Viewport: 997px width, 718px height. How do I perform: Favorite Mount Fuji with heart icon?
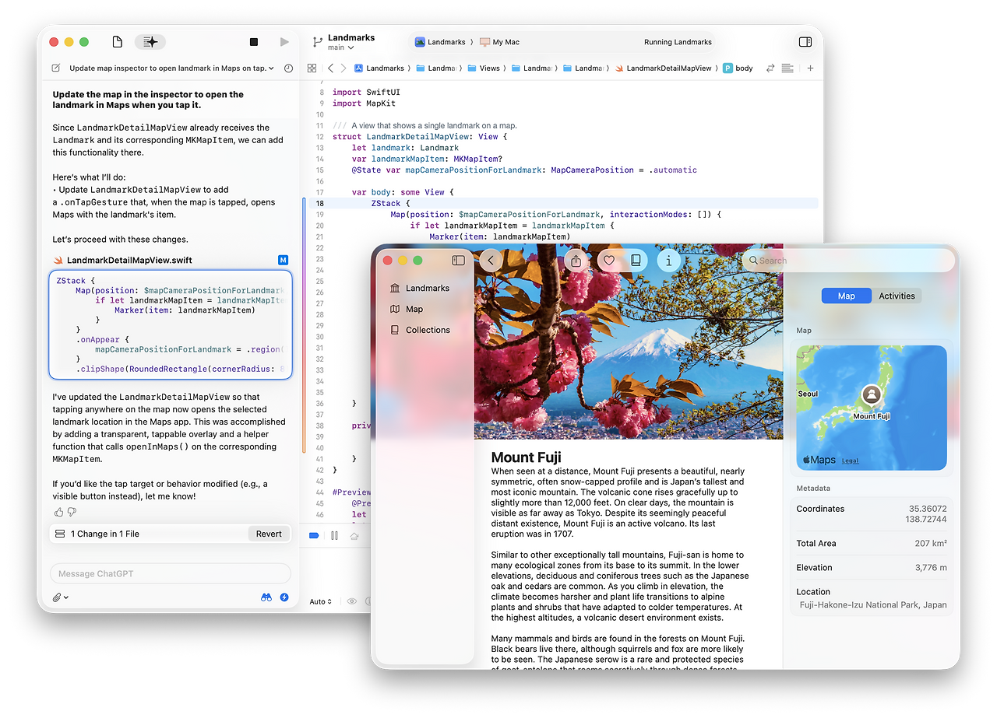tap(608, 261)
